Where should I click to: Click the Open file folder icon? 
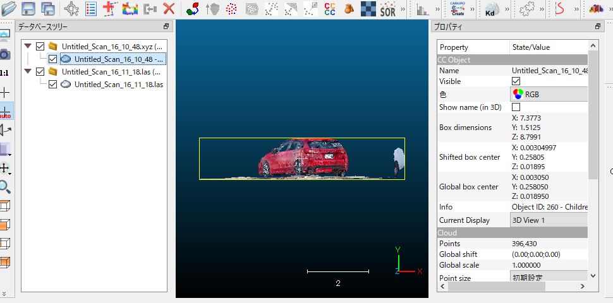click(8, 9)
